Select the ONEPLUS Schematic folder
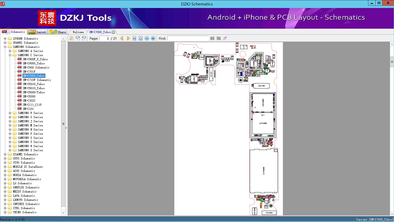Viewport: 394px width, 222px height. (x=26, y=187)
